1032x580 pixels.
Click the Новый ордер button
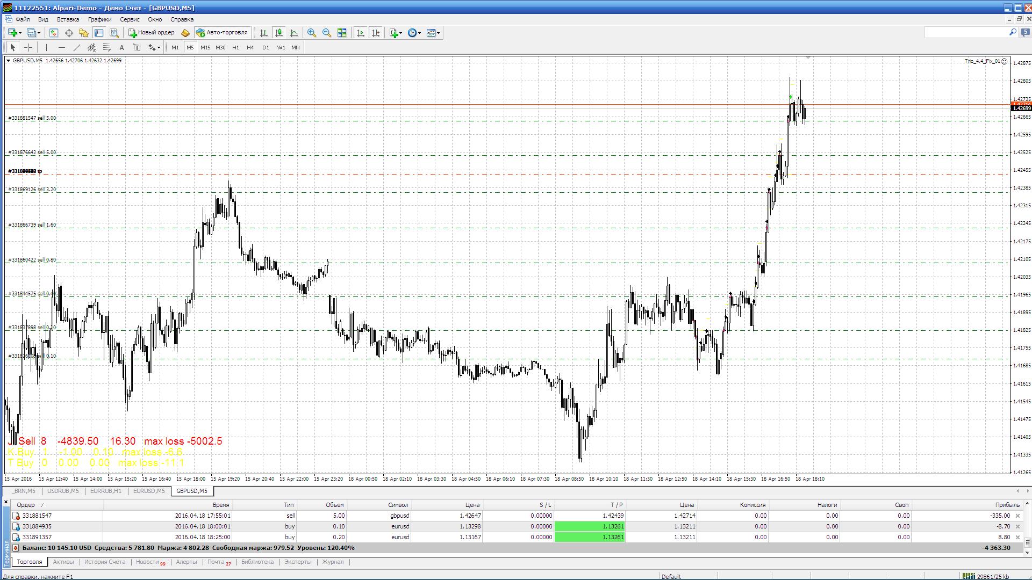[151, 33]
